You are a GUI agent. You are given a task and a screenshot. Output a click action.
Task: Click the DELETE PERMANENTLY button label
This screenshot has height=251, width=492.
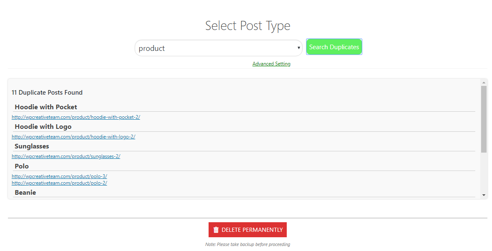coord(252,230)
